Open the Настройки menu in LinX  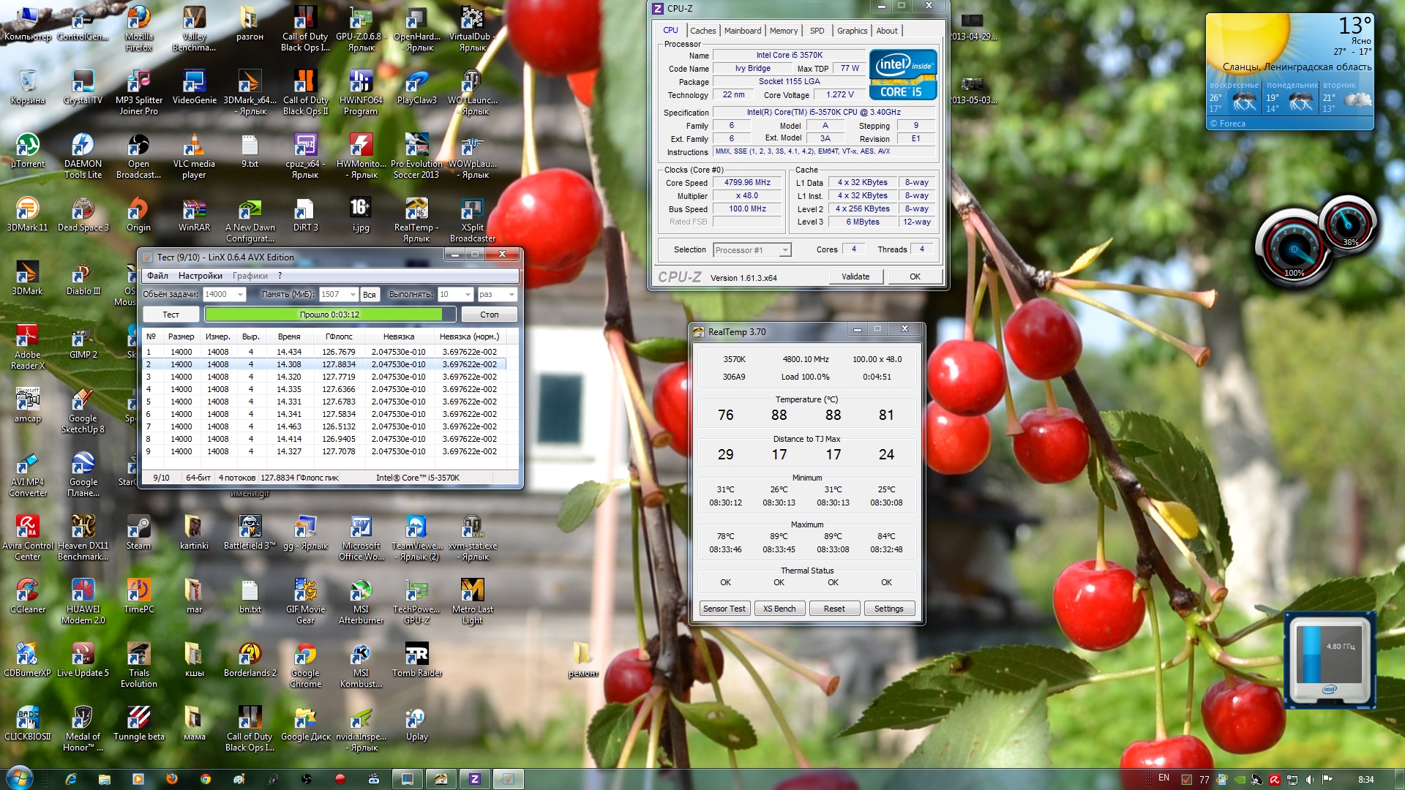pyautogui.click(x=200, y=276)
